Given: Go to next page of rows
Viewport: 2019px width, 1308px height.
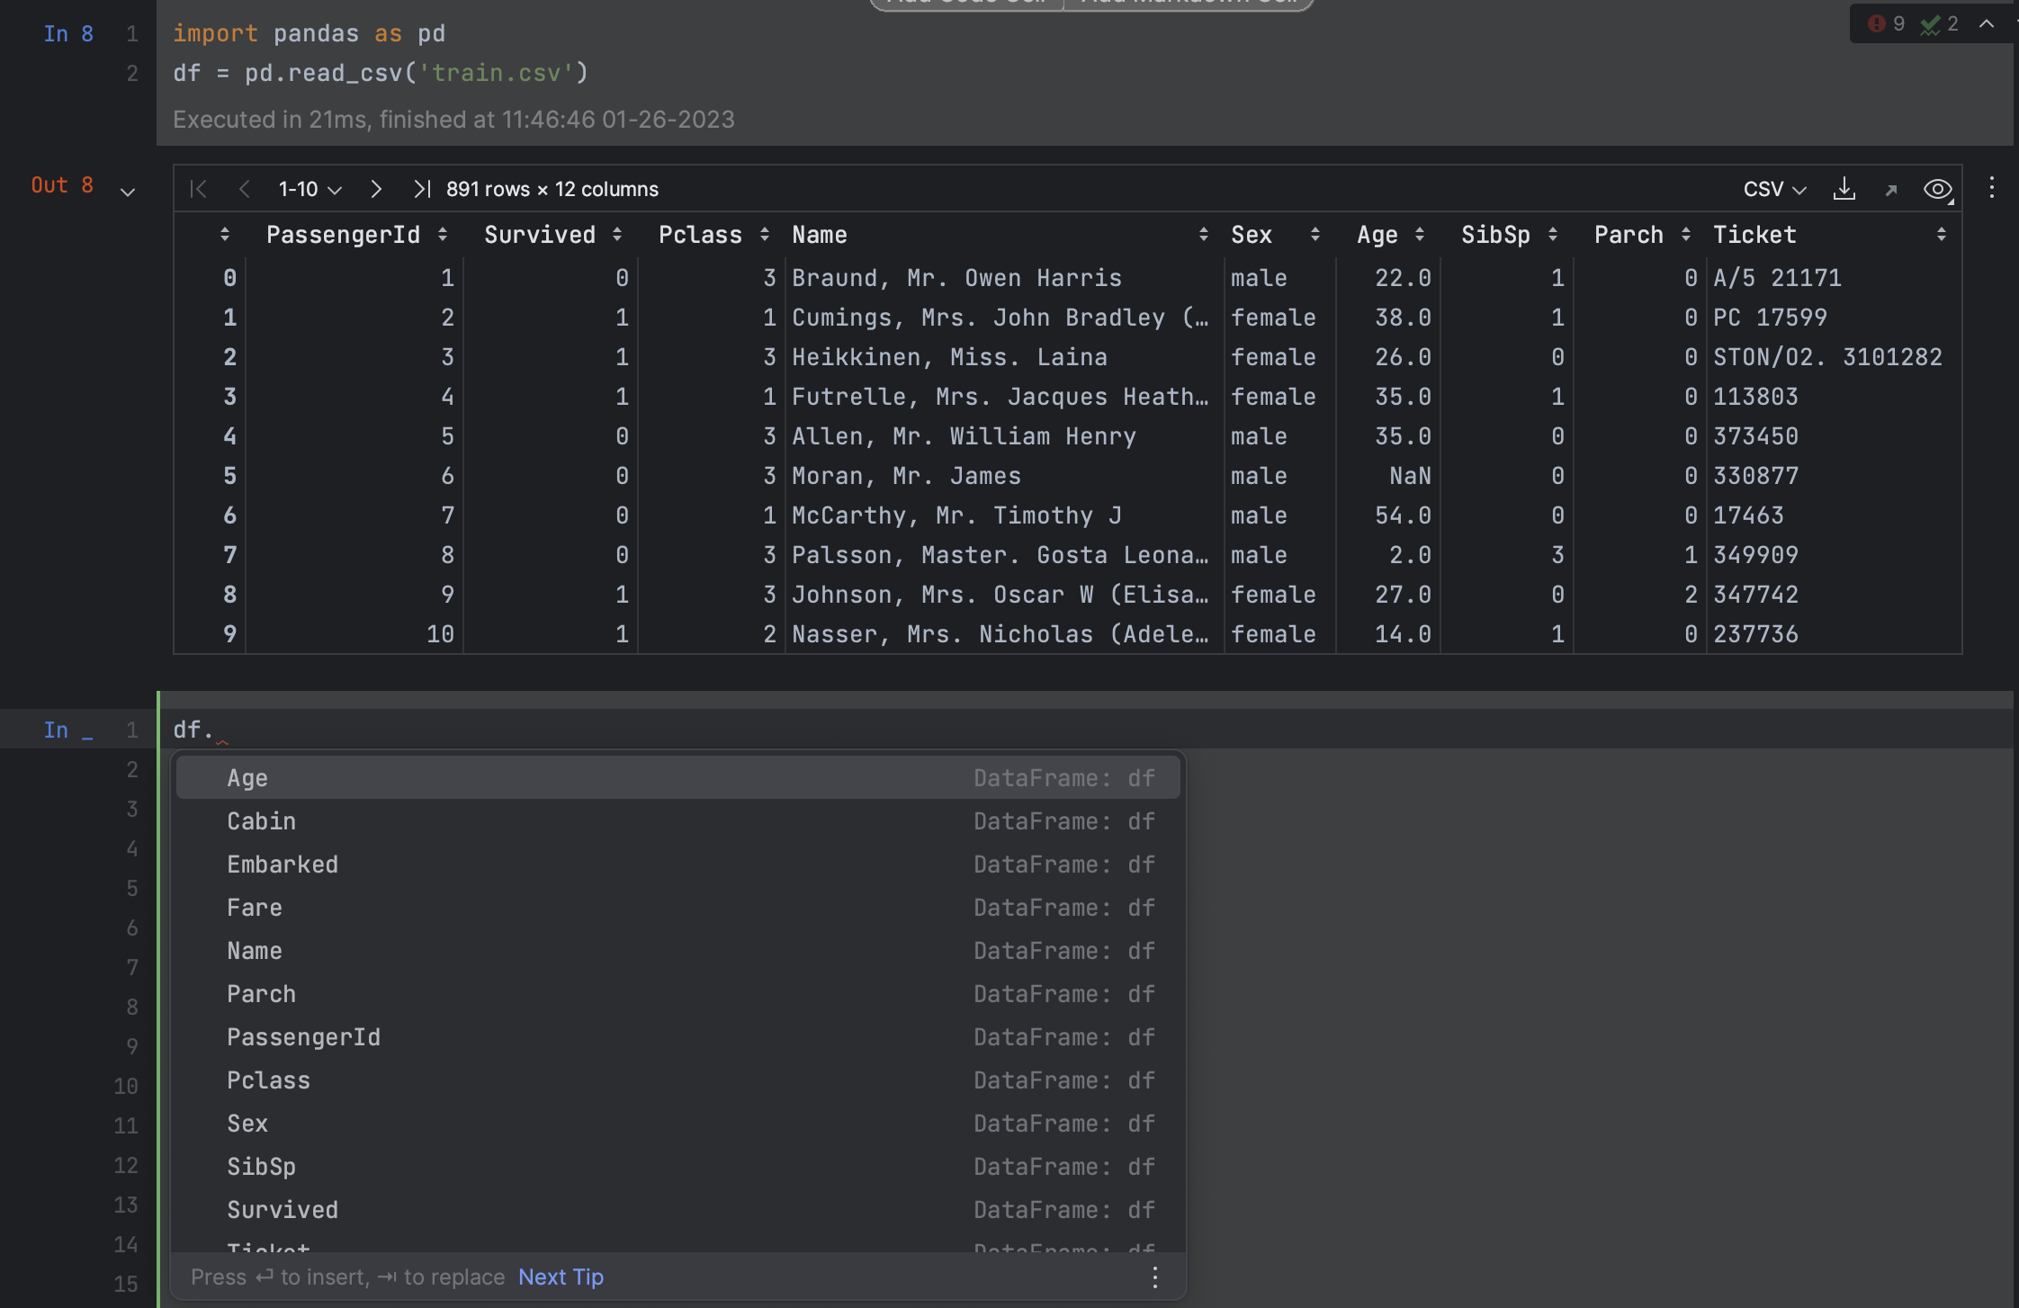Looking at the screenshot, I should pyautogui.click(x=376, y=189).
